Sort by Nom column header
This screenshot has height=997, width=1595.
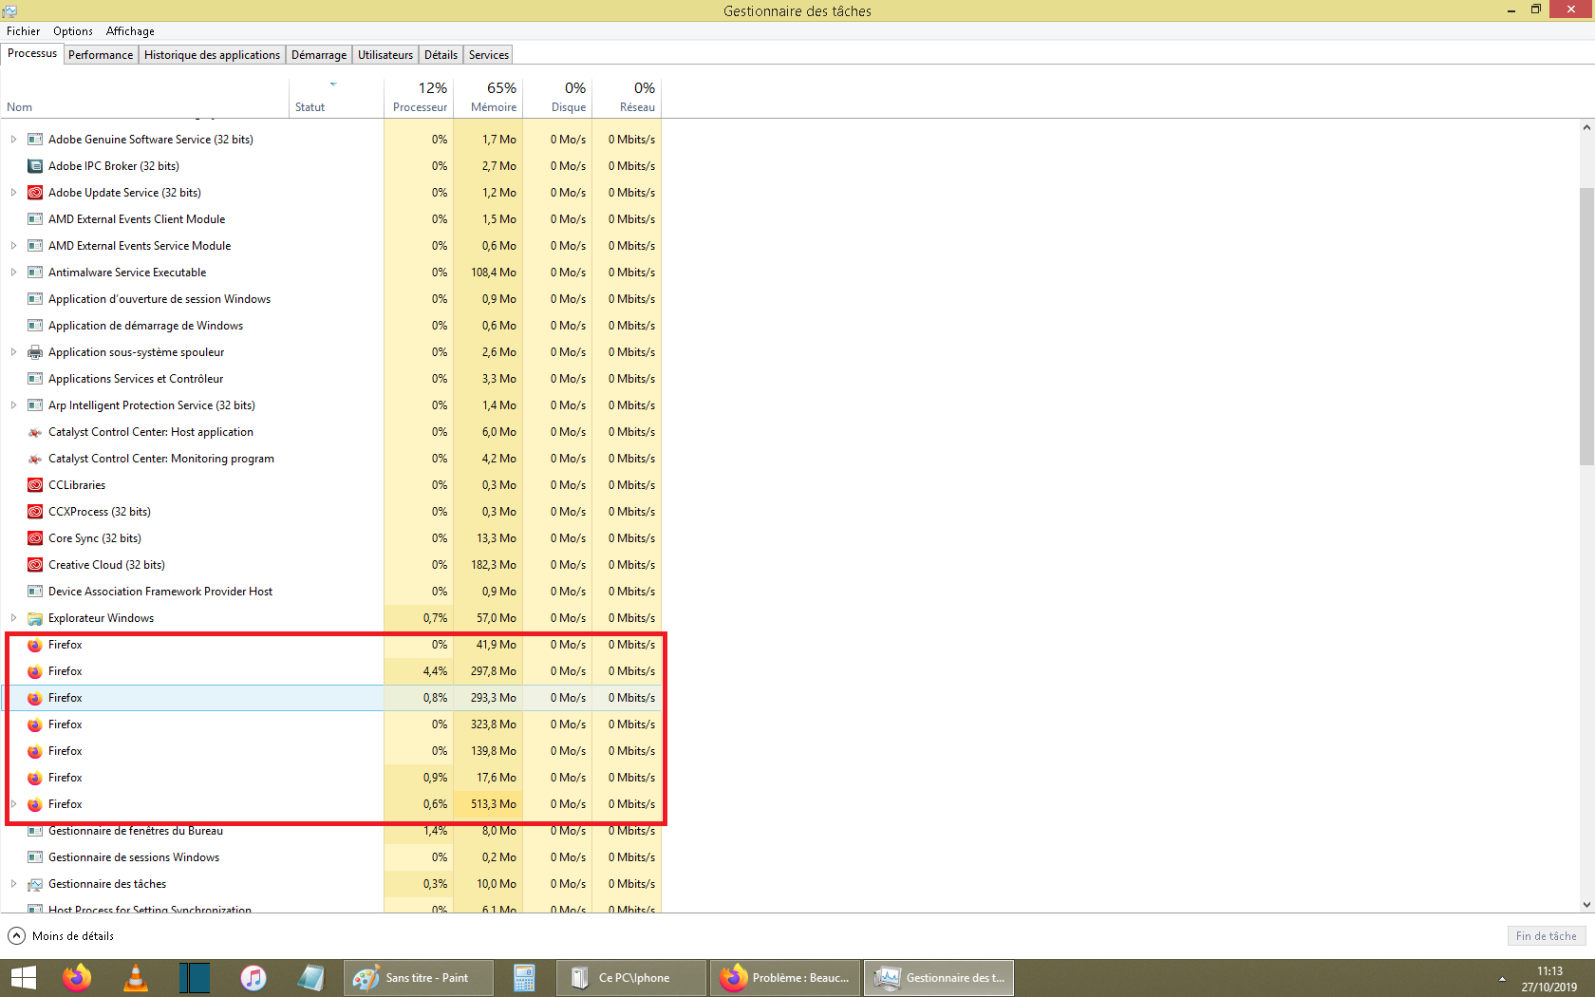tap(144, 97)
